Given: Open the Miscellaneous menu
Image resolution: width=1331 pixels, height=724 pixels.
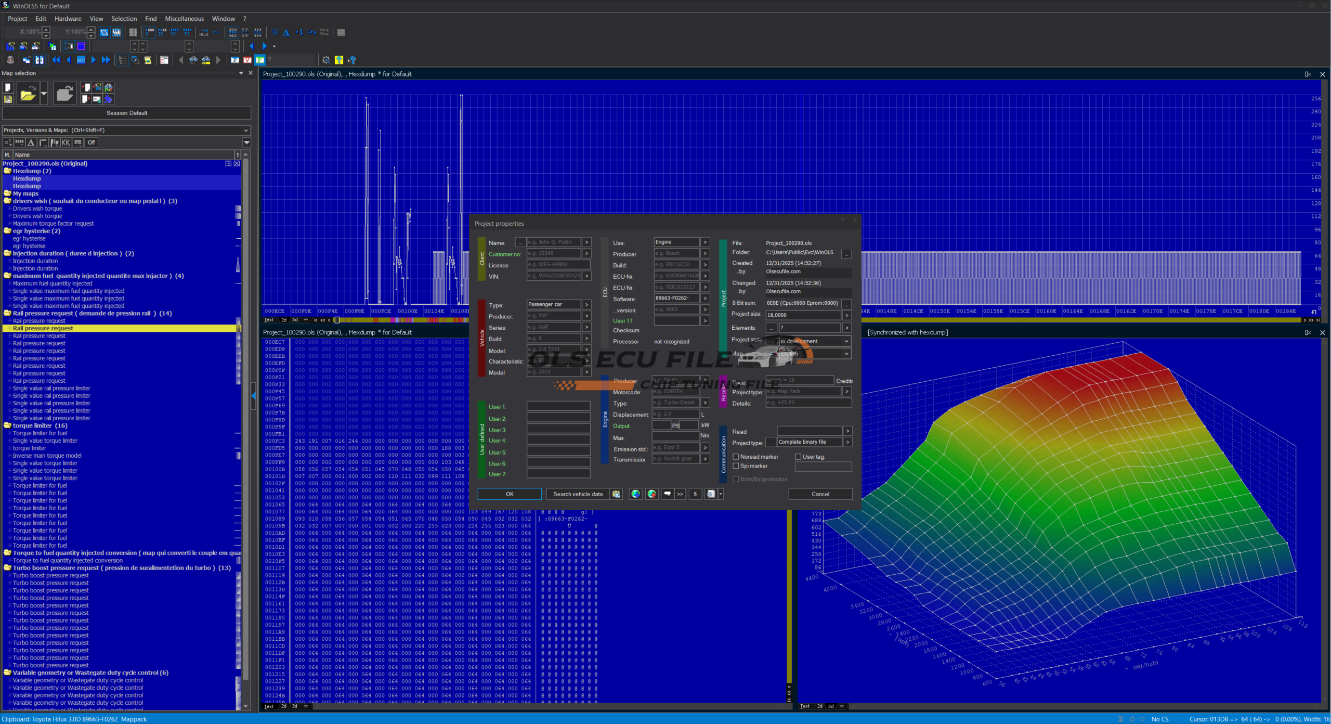Looking at the screenshot, I should coord(184,19).
